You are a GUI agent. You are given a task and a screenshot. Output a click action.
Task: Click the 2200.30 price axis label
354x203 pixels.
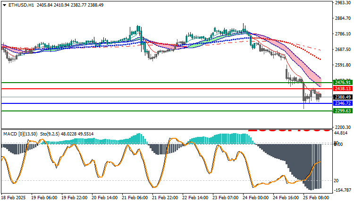341,127
